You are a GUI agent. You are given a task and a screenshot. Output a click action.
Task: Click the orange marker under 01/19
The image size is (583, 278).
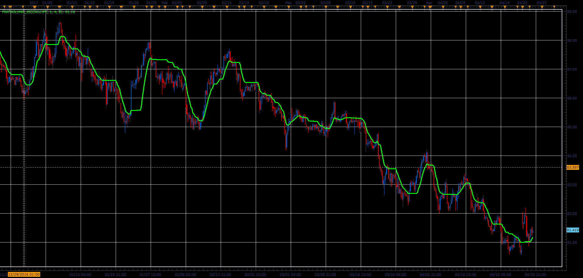coord(109,7)
